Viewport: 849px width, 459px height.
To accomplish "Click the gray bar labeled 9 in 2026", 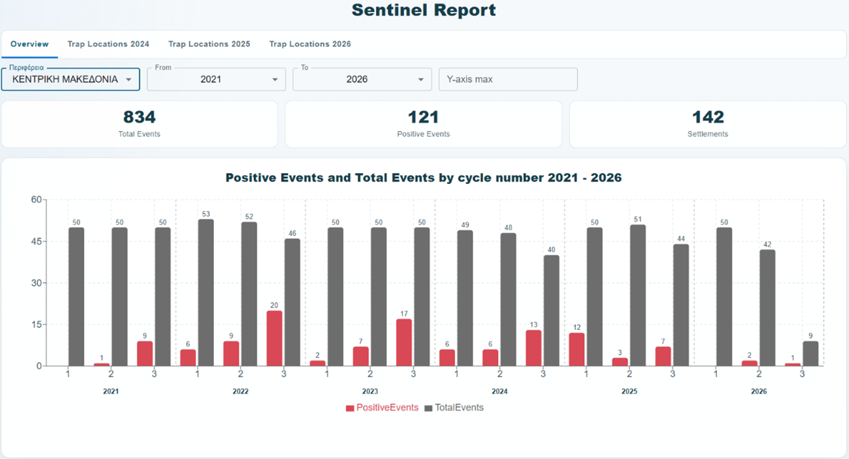I will coord(811,354).
